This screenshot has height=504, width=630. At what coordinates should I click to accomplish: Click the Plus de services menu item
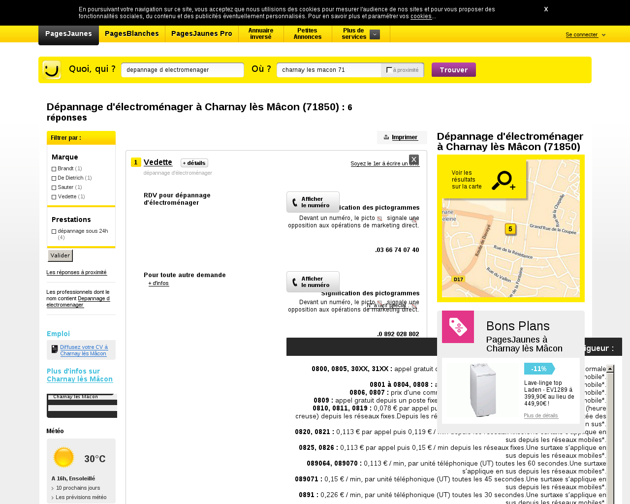354,34
